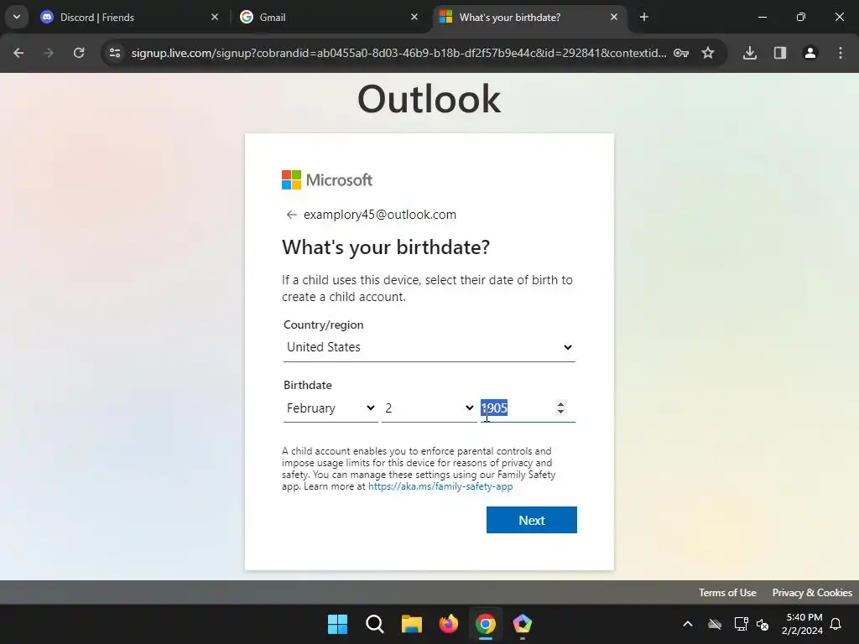Reload the current page

tap(79, 53)
